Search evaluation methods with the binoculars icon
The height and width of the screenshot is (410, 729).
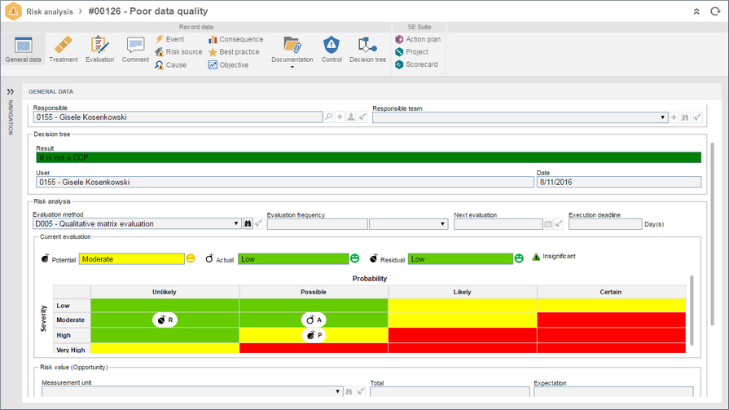click(x=248, y=224)
